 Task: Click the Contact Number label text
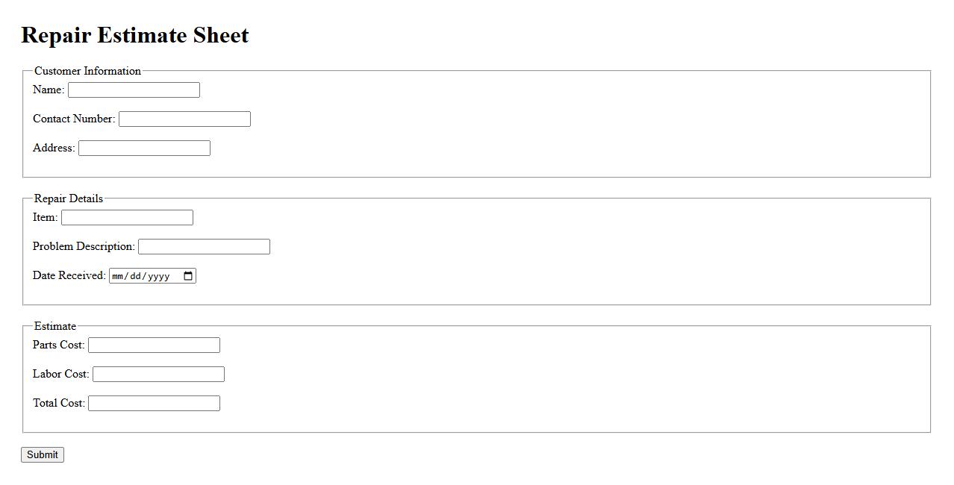[x=74, y=119]
